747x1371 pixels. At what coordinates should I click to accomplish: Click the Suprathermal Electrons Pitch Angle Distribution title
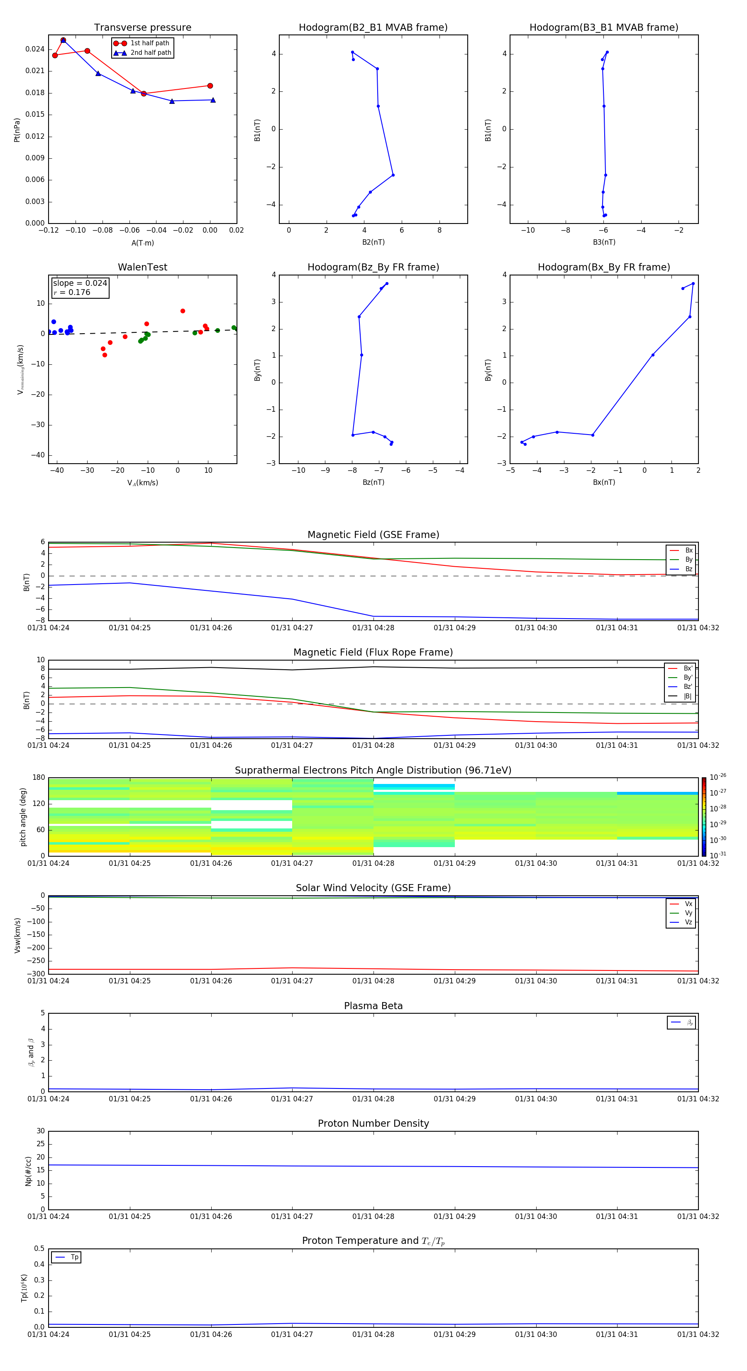click(x=373, y=771)
